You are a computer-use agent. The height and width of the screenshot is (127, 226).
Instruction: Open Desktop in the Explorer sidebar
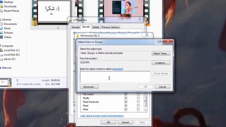8,2
